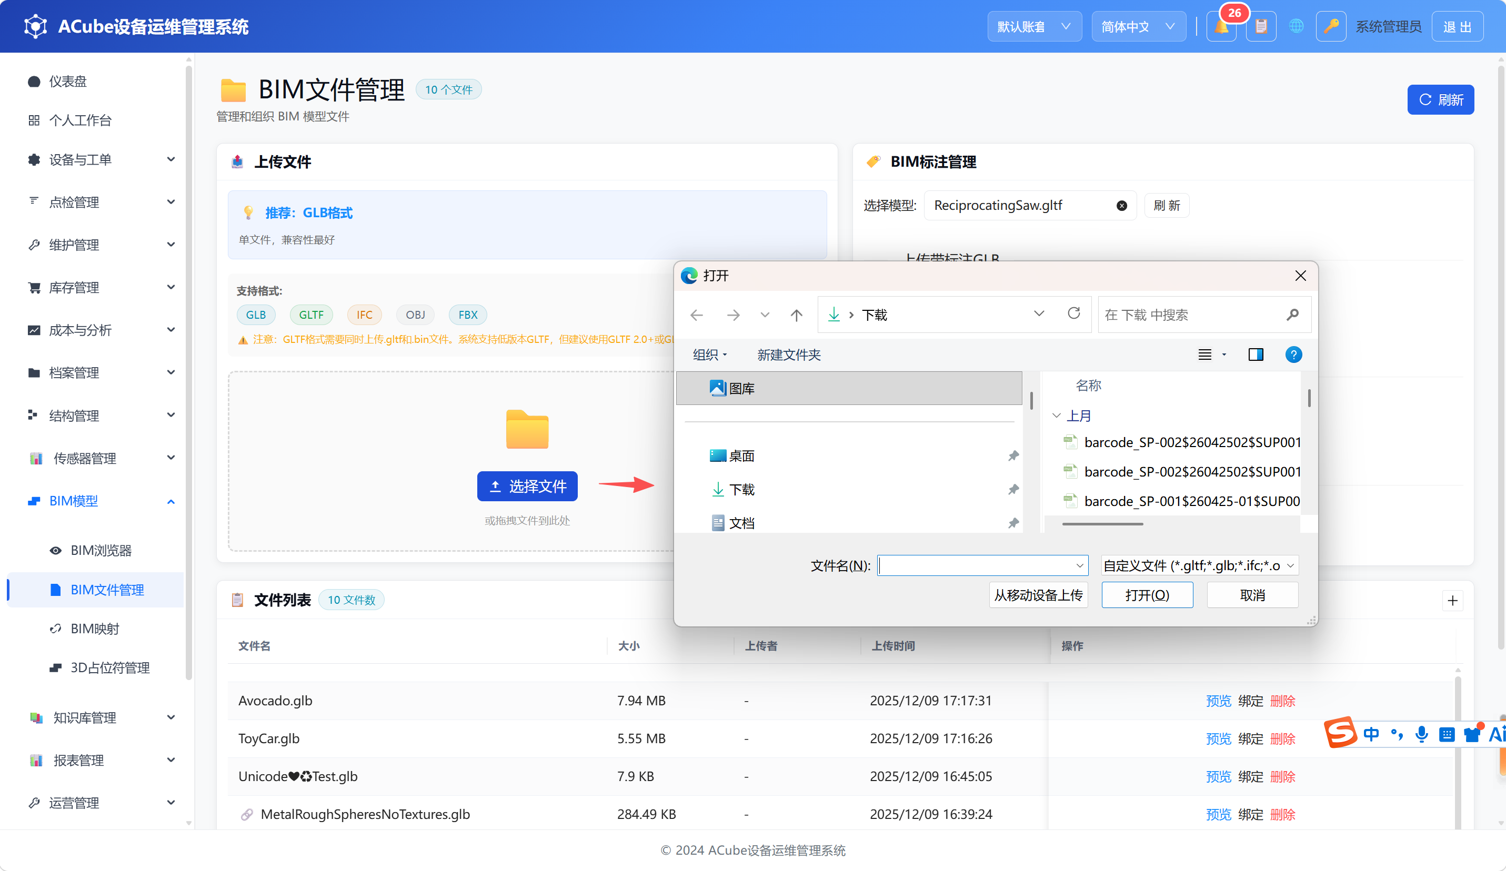Click horizontal scrollbar in dialog file list
Image resolution: width=1506 pixels, height=871 pixels.
[1102, 524]
